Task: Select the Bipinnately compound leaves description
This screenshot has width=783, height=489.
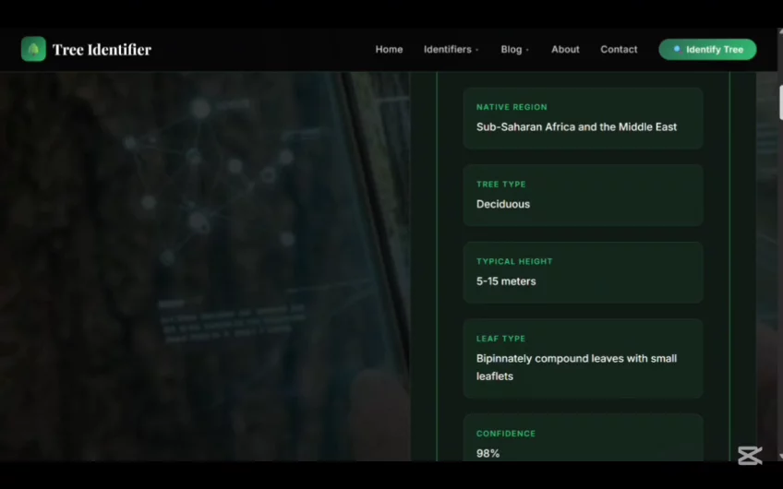Action: click(x=576, y=367)
